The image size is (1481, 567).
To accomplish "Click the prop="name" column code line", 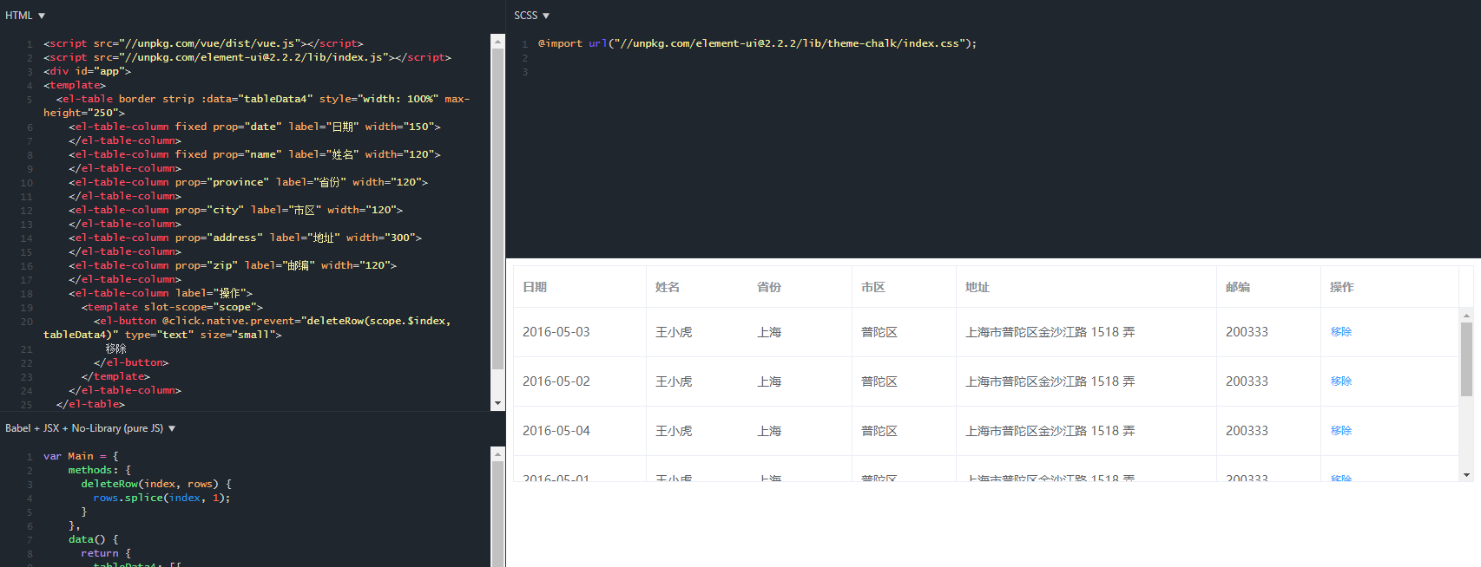I will point(254,154).
